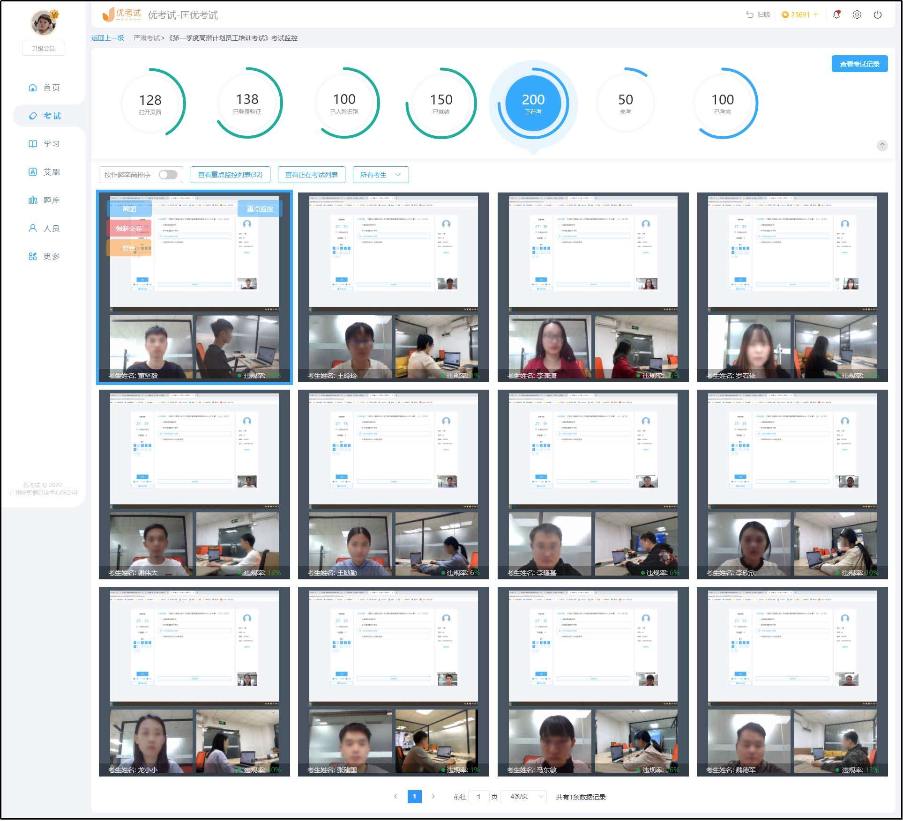
Task: Open the 题库 question bank sidebar icon
Action: point(33,200)
